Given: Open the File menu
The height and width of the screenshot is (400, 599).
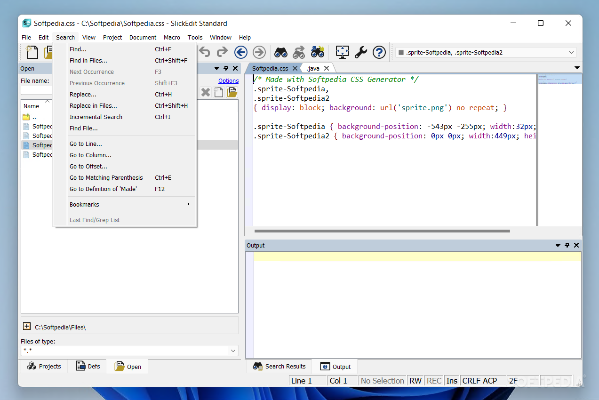Looking at the screenshot, I should click(x=26, y=37).
